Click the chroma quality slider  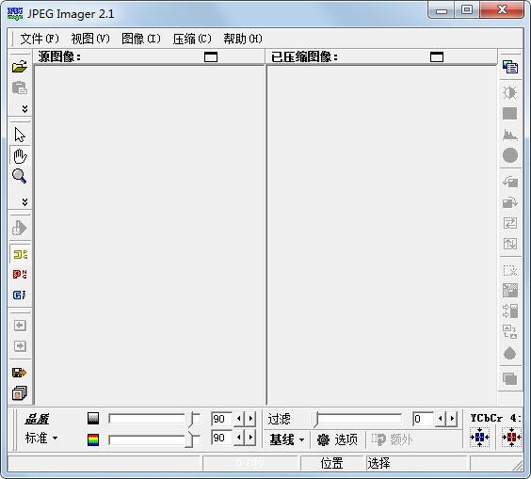[154, 439]
